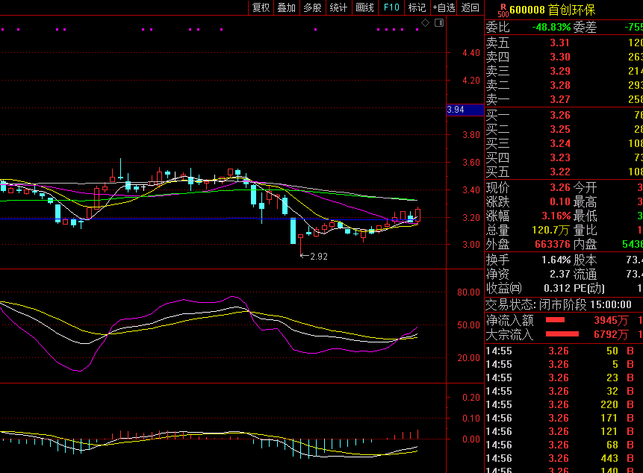Click the PE(动) label
This screenshot has height=473, width=643.
[589, 288]
